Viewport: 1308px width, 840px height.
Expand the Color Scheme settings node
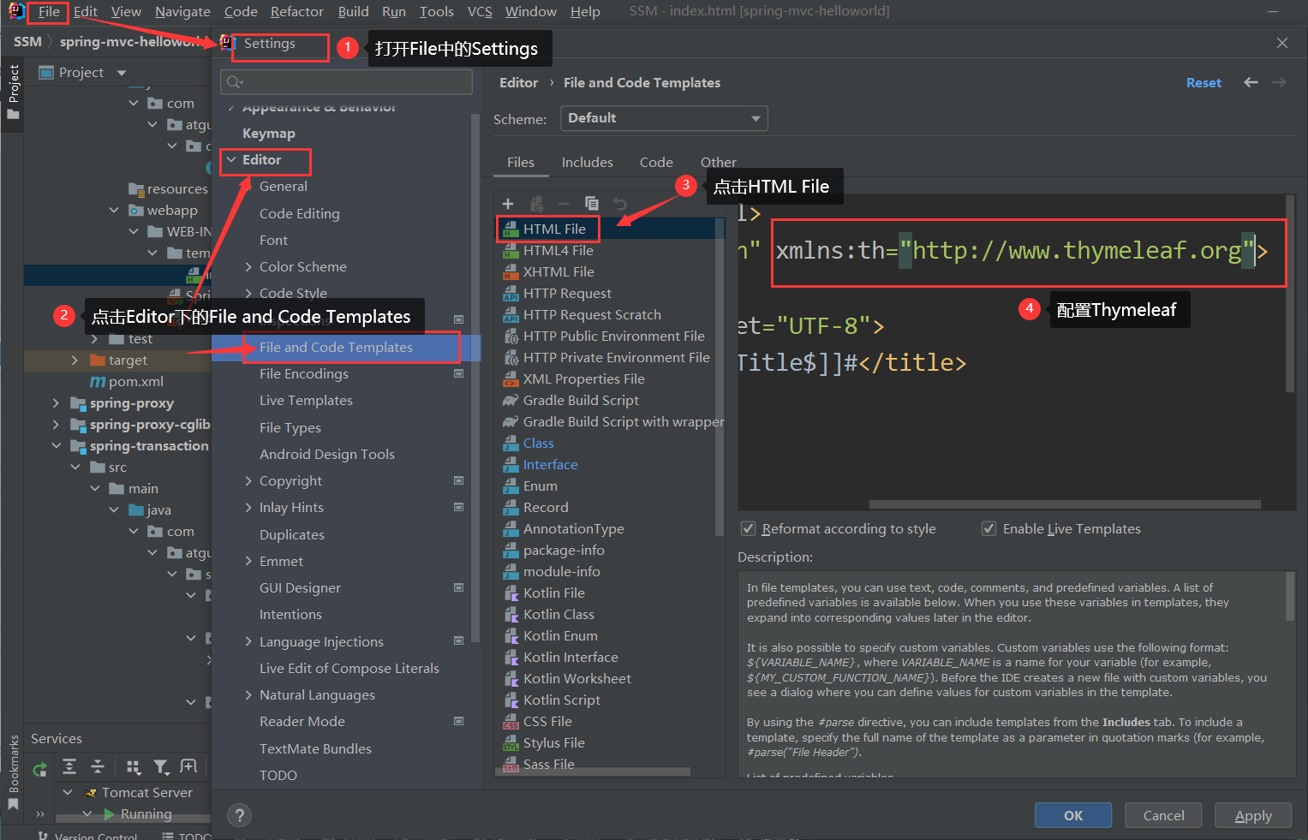(x=248, y=267)
